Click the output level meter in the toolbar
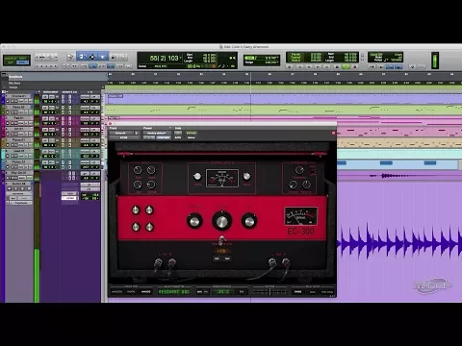The width and height of the screenshot is (462, 346). [435, 61]
